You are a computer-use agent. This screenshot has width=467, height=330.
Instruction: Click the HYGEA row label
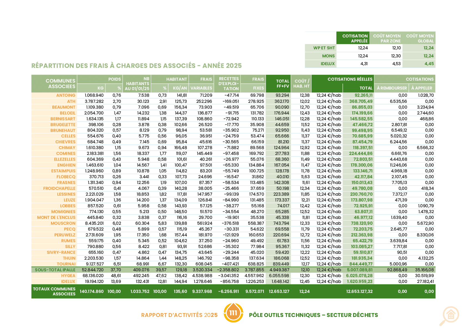(68, 276)
